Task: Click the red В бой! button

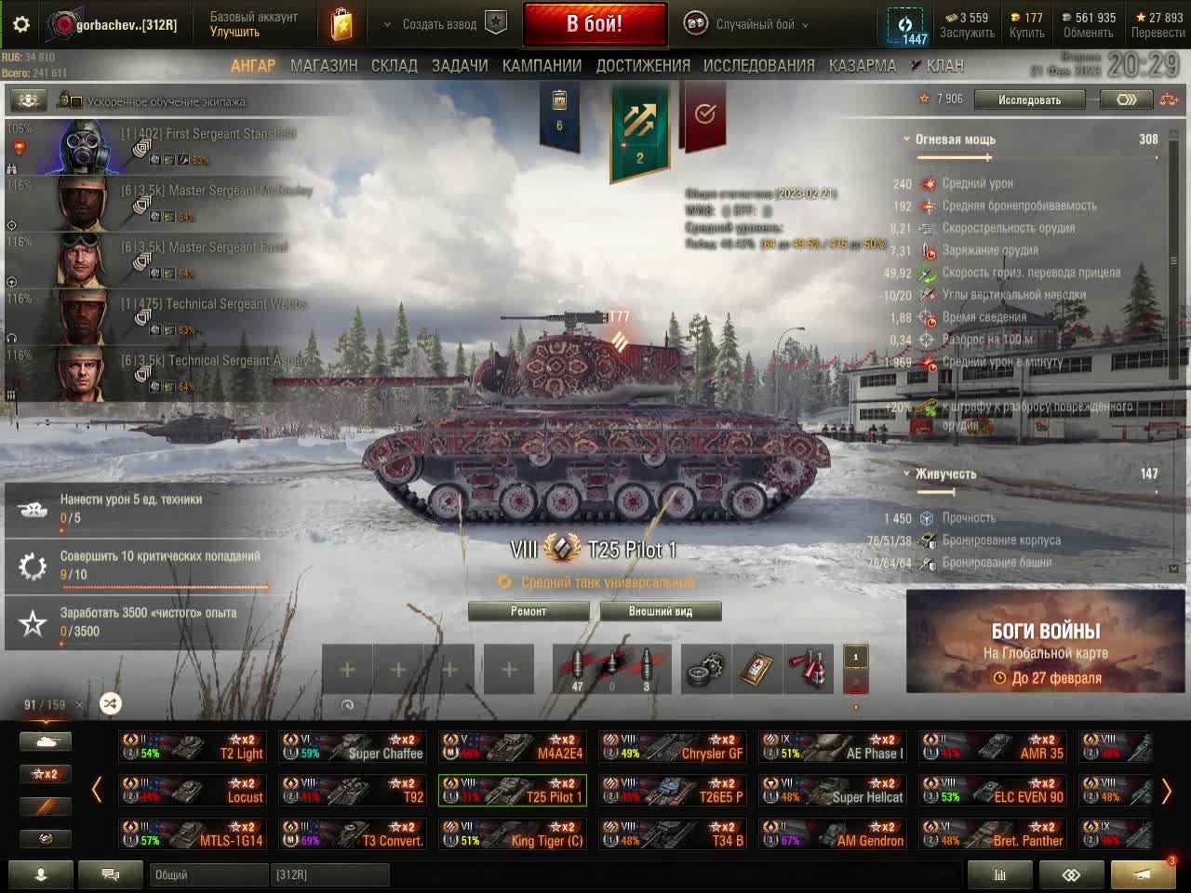Action: tap(595, 24)
